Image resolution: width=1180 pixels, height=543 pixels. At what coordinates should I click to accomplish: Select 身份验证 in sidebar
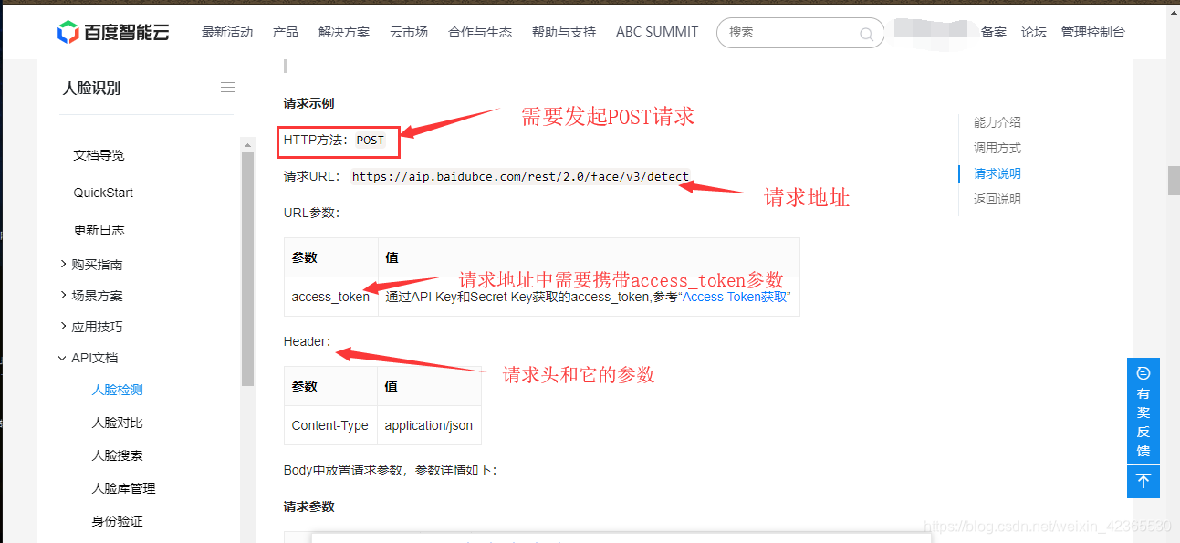[118, 521]
